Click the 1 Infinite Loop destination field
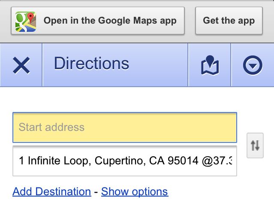274x209 pixels. point(124,161)
